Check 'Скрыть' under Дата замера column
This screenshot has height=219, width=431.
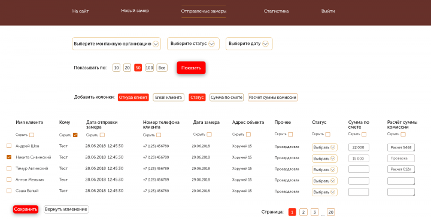point(209,135)
